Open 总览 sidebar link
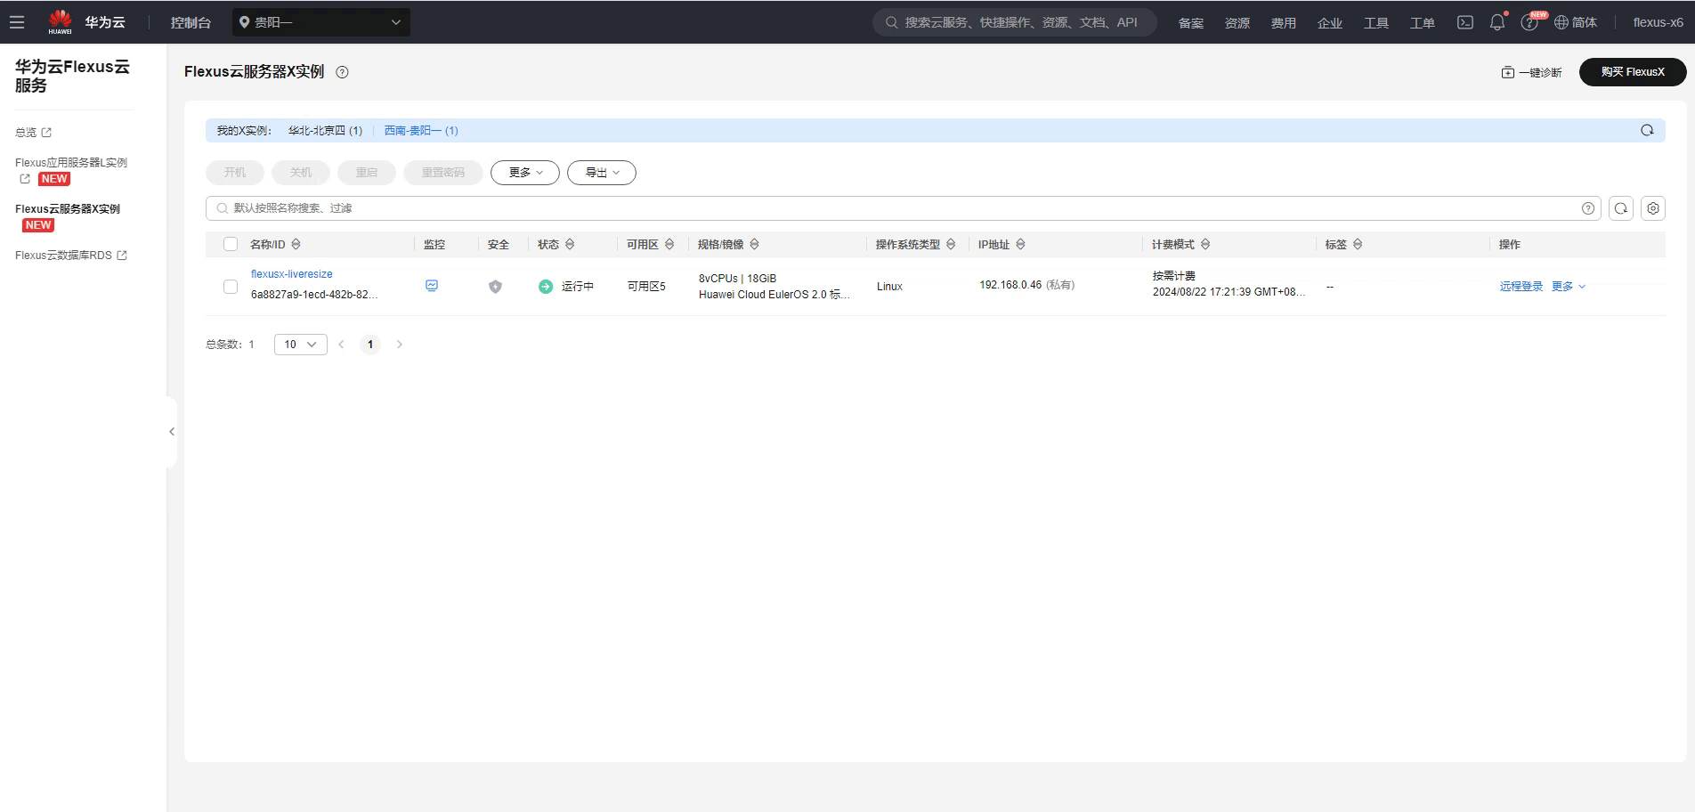 click(x=33, y=133)
